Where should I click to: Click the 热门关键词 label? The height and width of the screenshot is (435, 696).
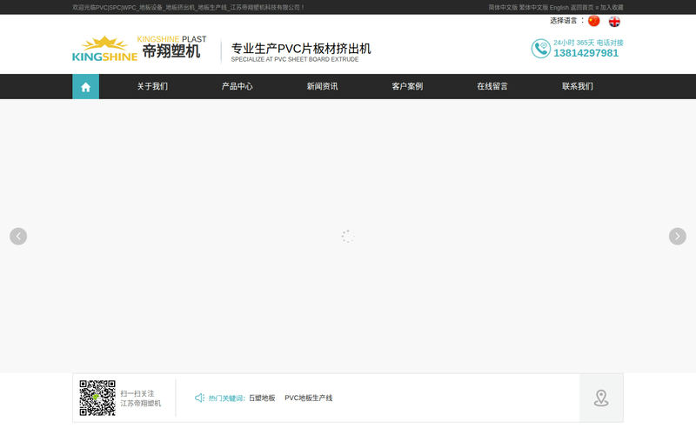point(226,398)
